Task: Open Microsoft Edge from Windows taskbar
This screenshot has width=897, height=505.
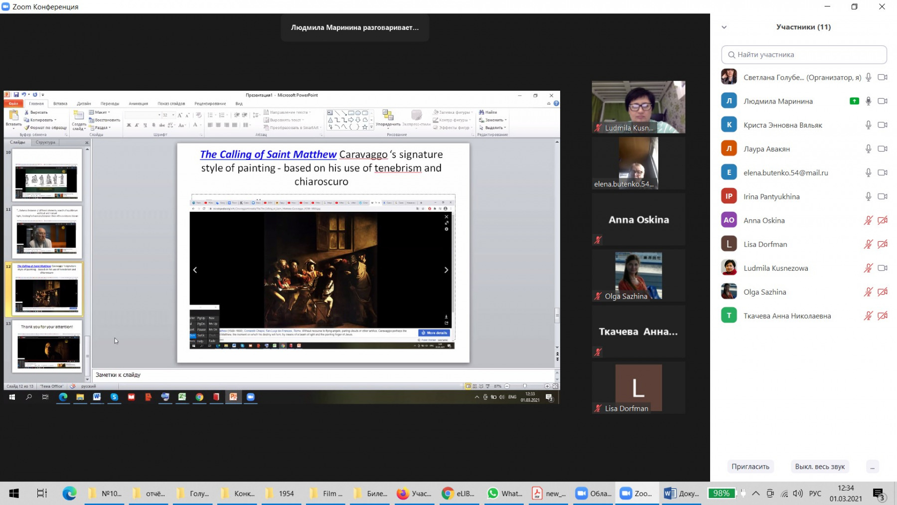Action: point(69,494)
